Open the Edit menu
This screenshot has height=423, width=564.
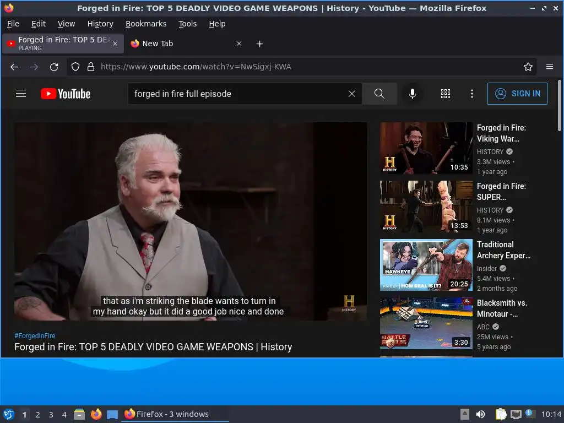[x=39, y=24]
